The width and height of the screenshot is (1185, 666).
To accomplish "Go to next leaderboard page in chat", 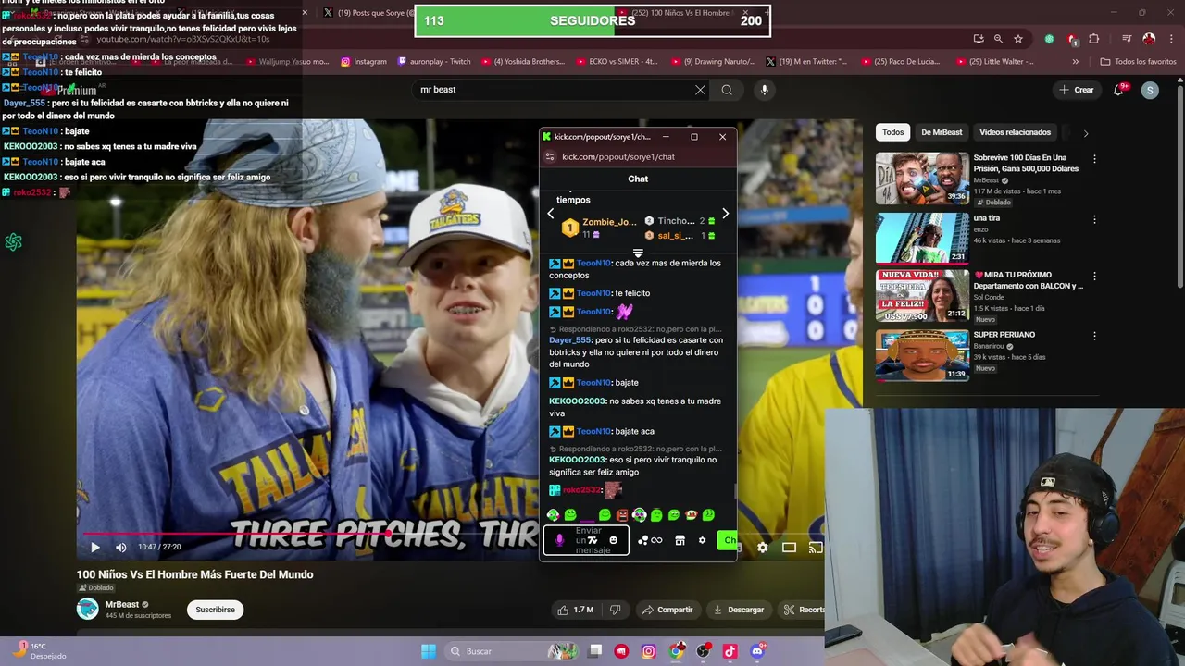I will point(725,214).
